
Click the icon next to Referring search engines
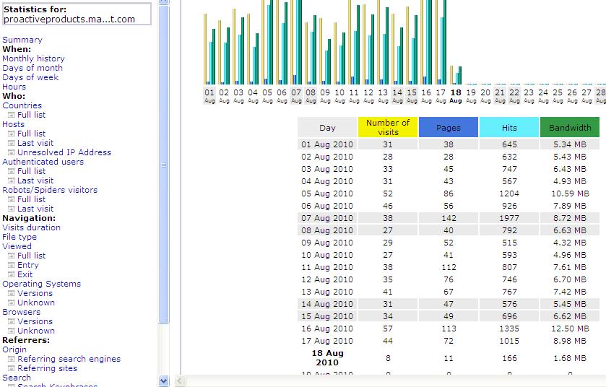point(12,359)
